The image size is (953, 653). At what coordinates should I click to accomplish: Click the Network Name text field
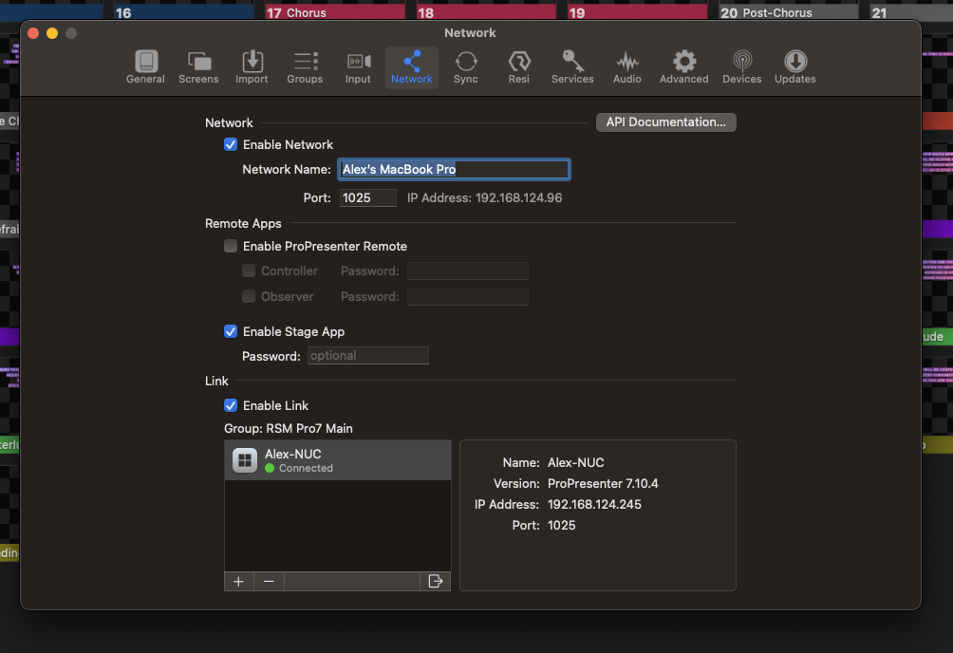(x=454, y=169)
